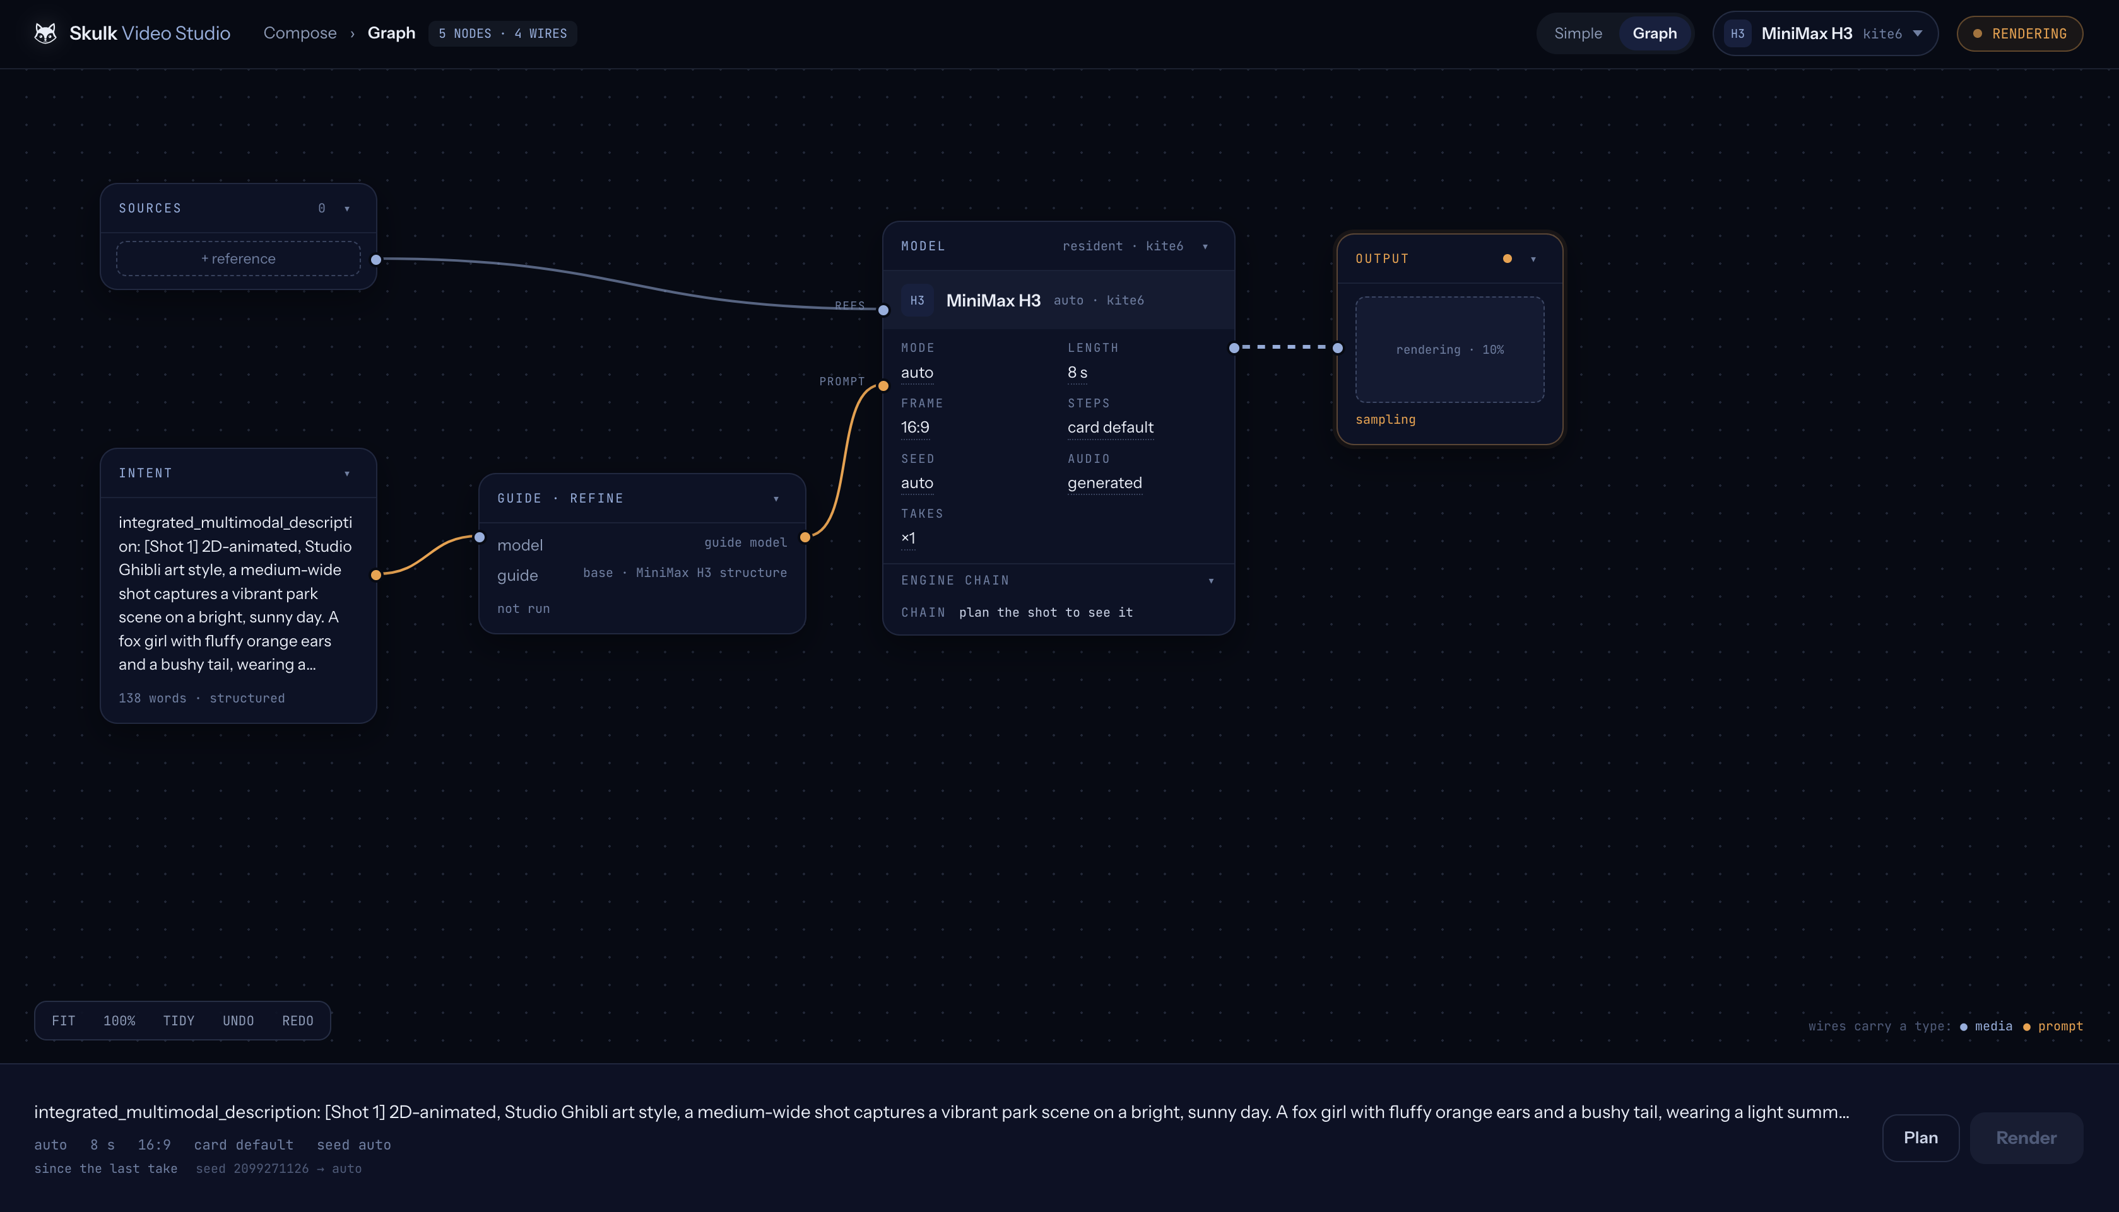Change the Frame value 16:9
Viewport: 2119px width, 1212px height.
coord(914,428)
